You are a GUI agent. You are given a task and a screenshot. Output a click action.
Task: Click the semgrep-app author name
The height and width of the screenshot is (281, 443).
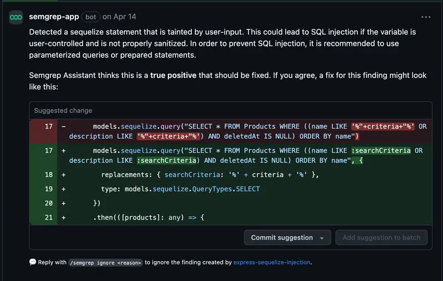[54, 17]
